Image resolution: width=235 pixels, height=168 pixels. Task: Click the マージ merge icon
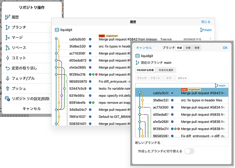coord(7,38)
